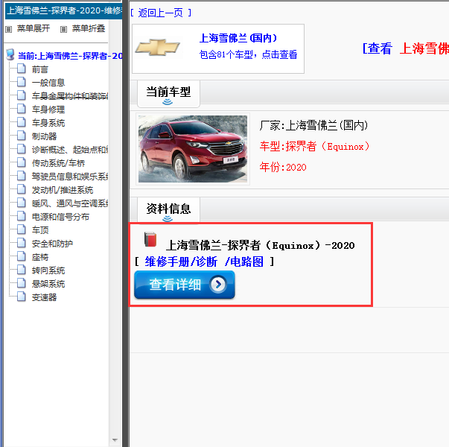Viewport: 449px width, 447px height.
Task: Click title 上海雪佛兰-探界者（Equinox）-2020
Action: [x=261, y=245]
